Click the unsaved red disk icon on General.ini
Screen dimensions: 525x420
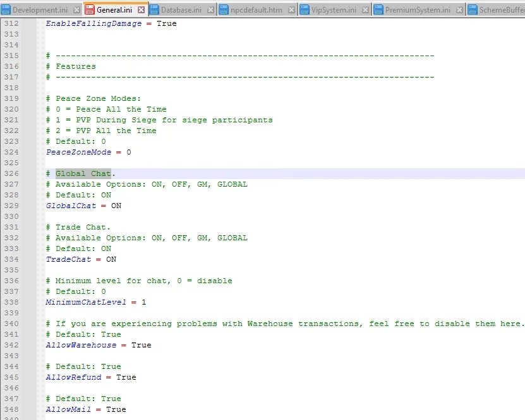(90, 10)
